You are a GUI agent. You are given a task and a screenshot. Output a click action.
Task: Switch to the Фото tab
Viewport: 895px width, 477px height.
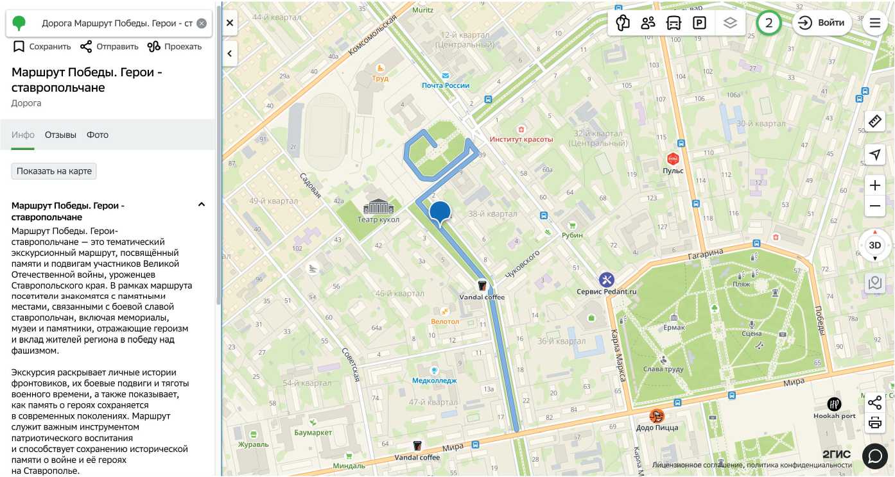(98, 135)
